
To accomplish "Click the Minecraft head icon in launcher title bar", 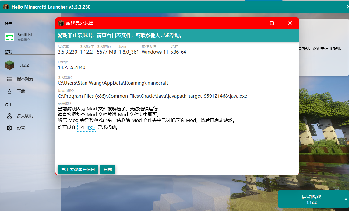I will (x=5, y=6).
